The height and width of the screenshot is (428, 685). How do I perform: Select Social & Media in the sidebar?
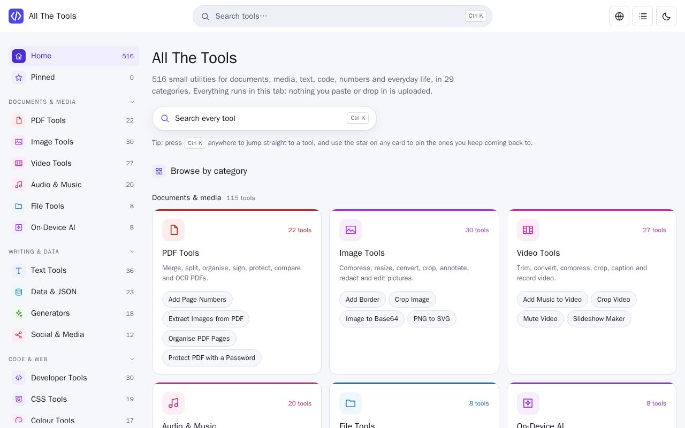[x=74, y=334]
